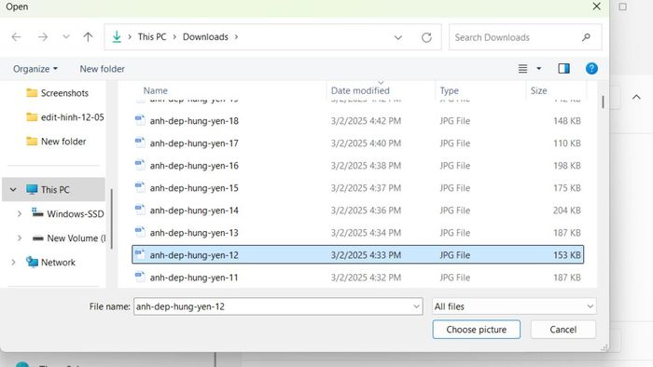Click the file list vertical scrollbar
This screenshot has width=653, height=367.
point(603,102)
